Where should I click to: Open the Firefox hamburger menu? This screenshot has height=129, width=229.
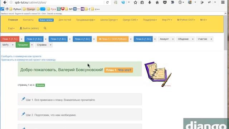(x=223, y=3)
